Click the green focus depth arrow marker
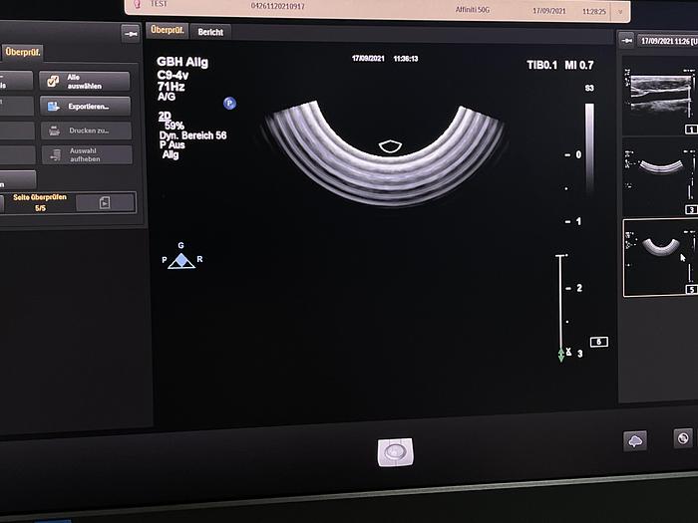The height and width of the screenshot is (523, 698). 561,355
